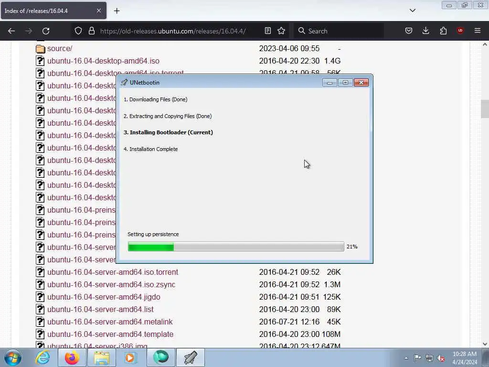Open ubuntu-16.04-server-amd64.template link

tap(110, 334)
